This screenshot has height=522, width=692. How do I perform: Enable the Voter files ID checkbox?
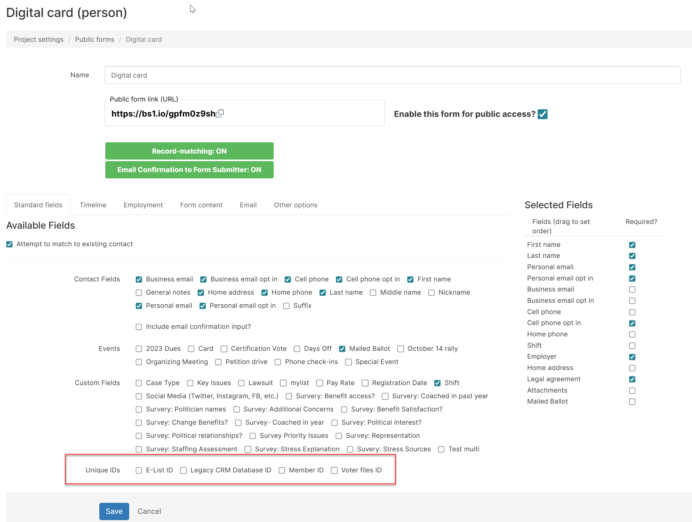point(334,470)
